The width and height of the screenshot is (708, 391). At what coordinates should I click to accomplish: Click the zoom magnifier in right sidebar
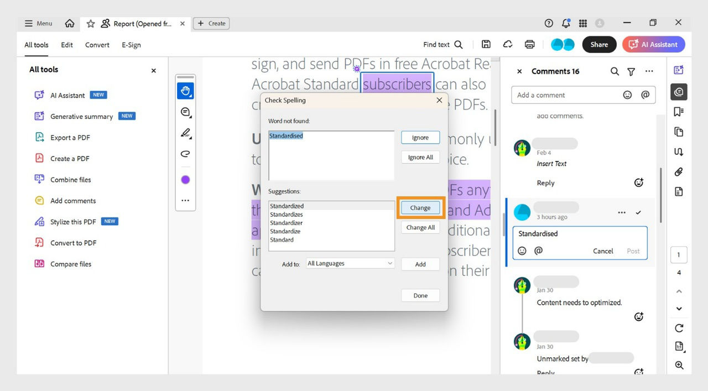(679, 365)
